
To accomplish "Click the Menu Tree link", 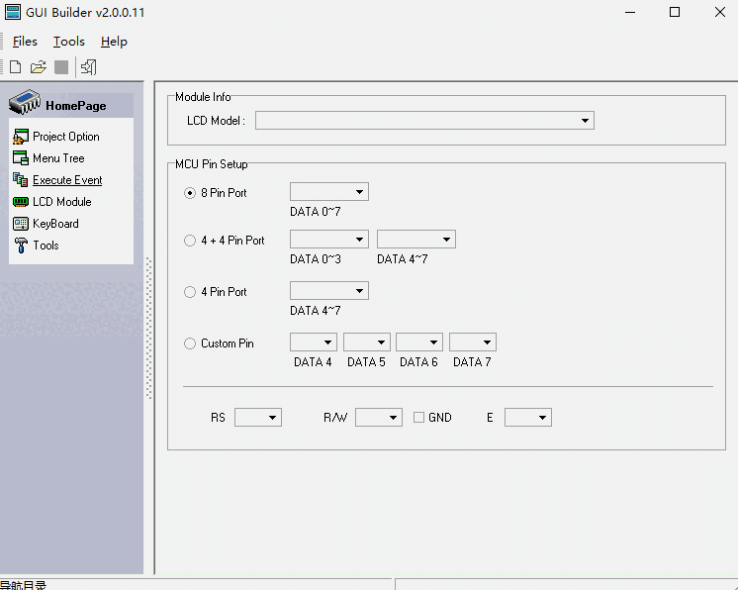I will [x=58, y=158].
